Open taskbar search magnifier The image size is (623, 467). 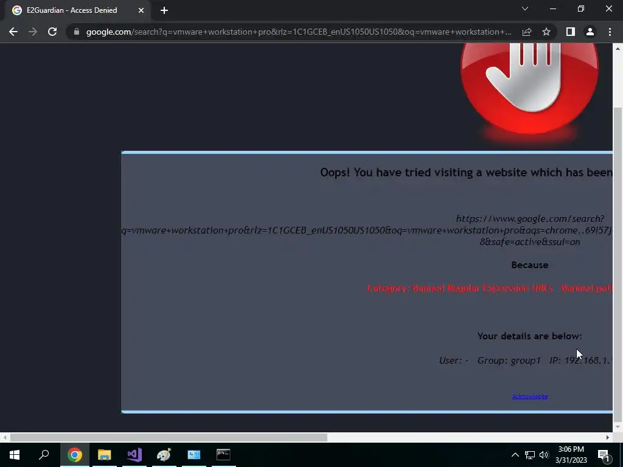[44, 455]
